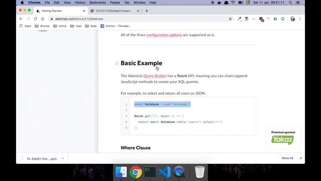This screenshot has width=321, height=181.
Task: Click the battery status icon
Action: click(241, 3)
